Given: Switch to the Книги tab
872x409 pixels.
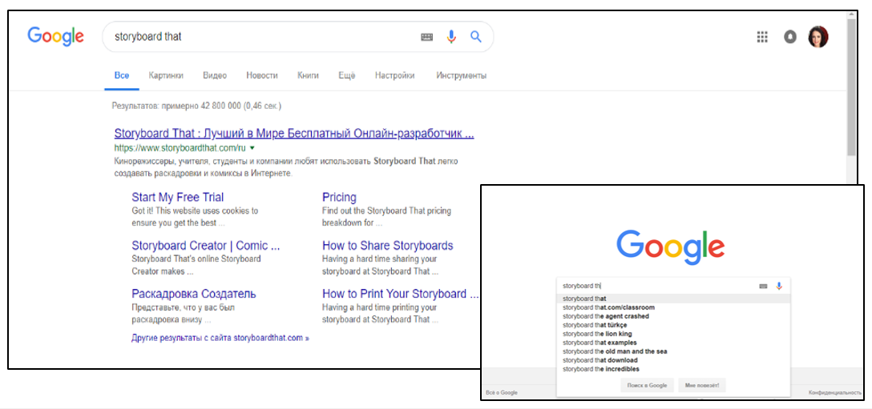Looking at the screenshot, I should [x=308, y=75].
